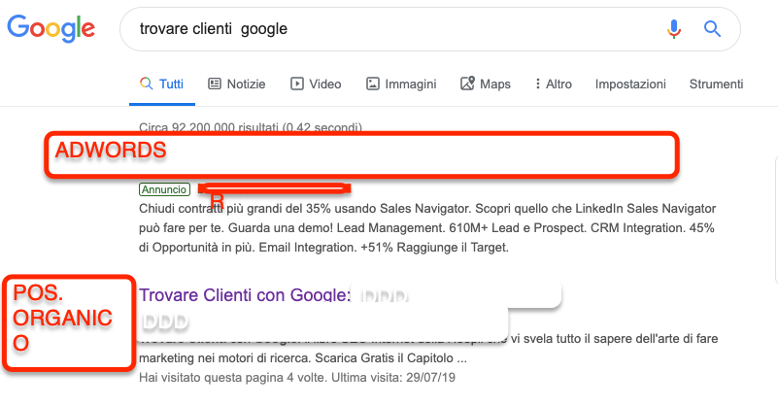Click the Video play icon
The height and width of the screenshot is (406, 778).
[296, 84]
